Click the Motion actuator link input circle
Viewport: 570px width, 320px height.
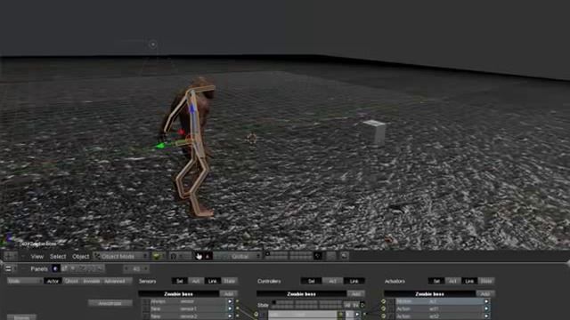click(383, 301)
